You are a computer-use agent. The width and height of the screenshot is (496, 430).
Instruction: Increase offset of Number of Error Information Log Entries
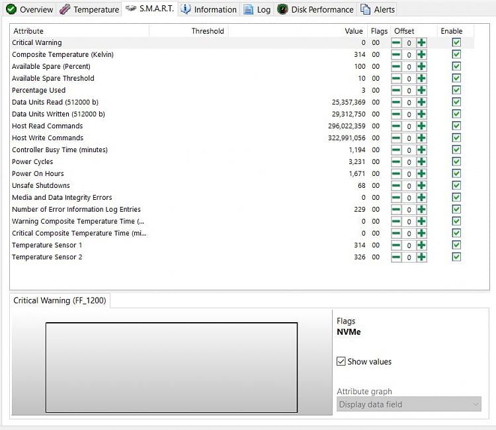click(421, 210)
